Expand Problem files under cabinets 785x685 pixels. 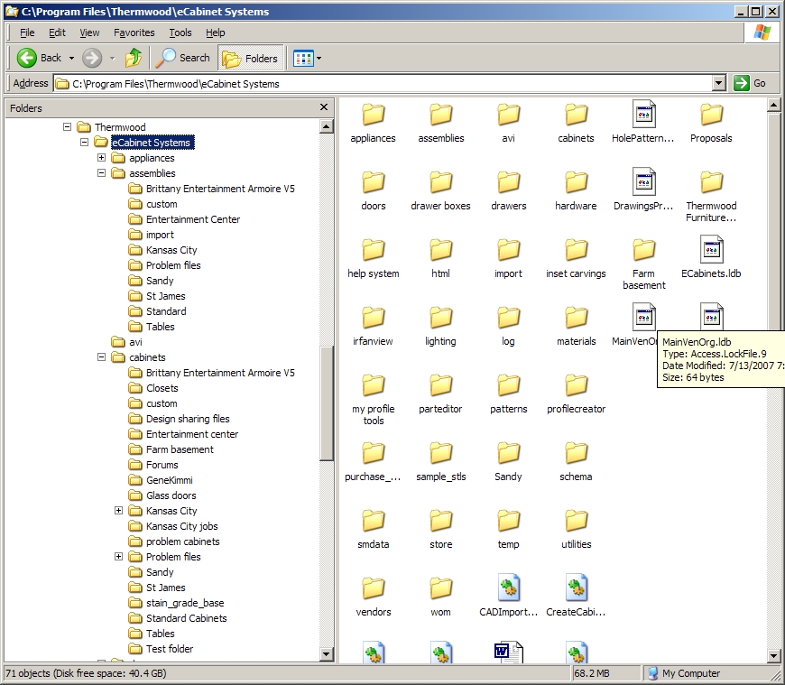coord(118,556)
